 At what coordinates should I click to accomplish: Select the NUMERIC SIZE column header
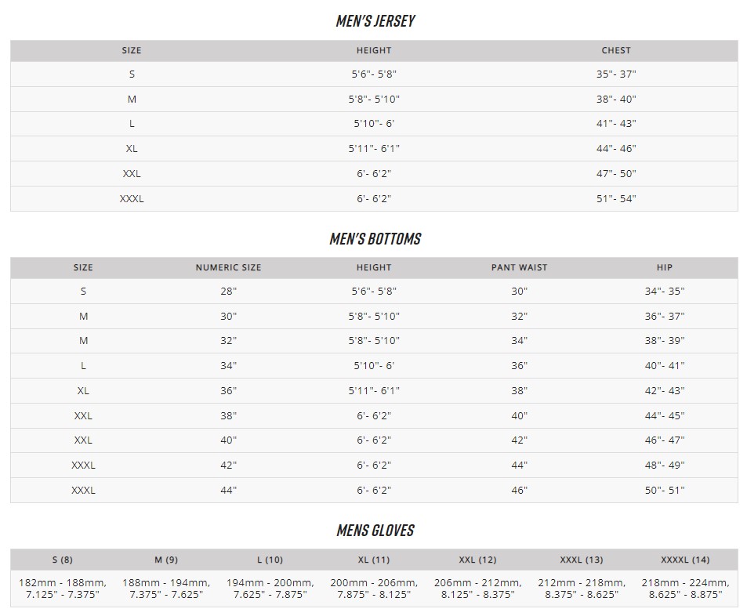point(228,267)
